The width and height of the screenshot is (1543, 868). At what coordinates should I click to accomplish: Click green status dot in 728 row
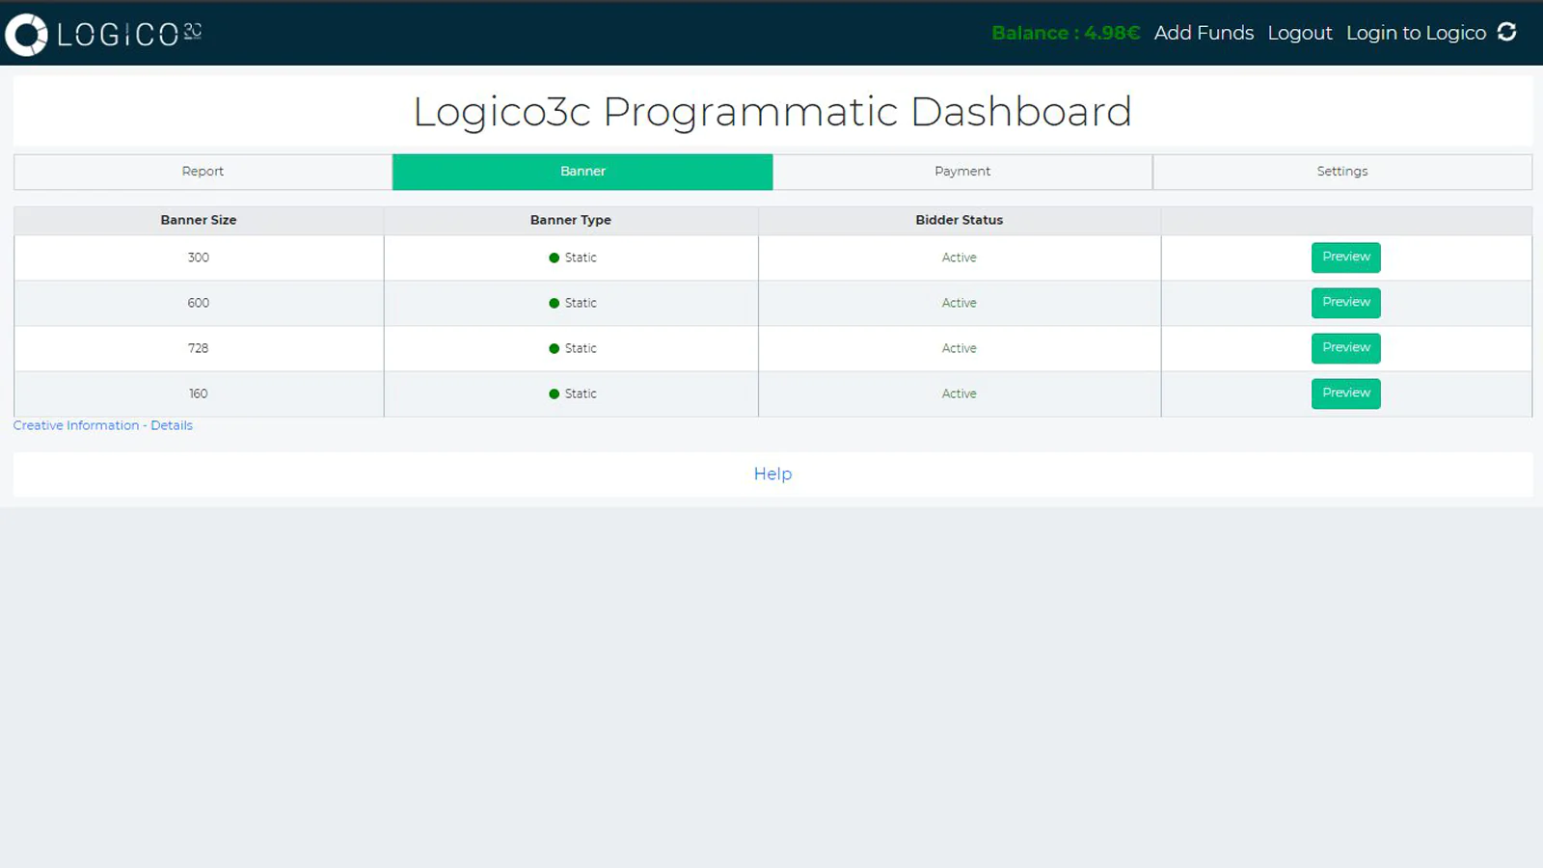(x=554, y=348)
